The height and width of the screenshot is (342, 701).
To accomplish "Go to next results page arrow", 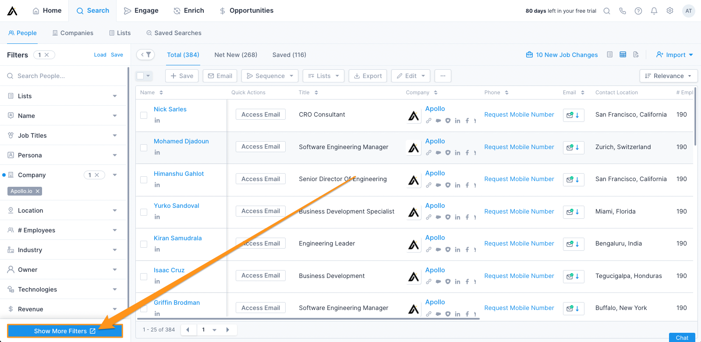I will 228,330.
